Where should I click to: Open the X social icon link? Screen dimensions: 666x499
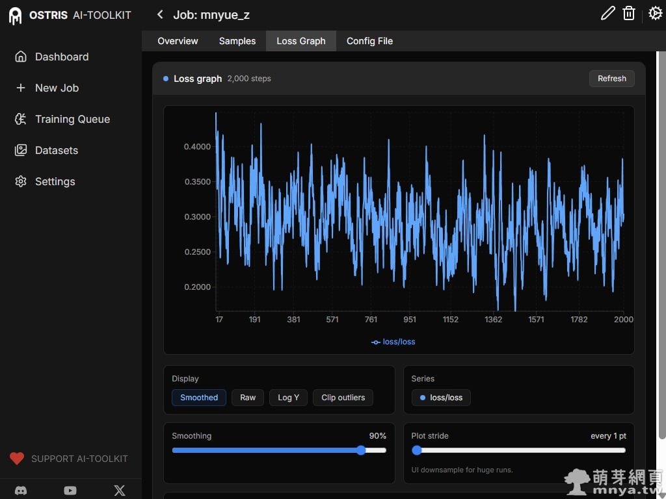(x=120, y=491)
